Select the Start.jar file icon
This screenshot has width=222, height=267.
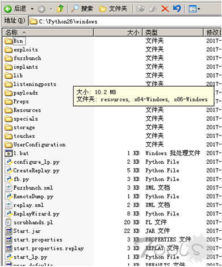(9, 231)
